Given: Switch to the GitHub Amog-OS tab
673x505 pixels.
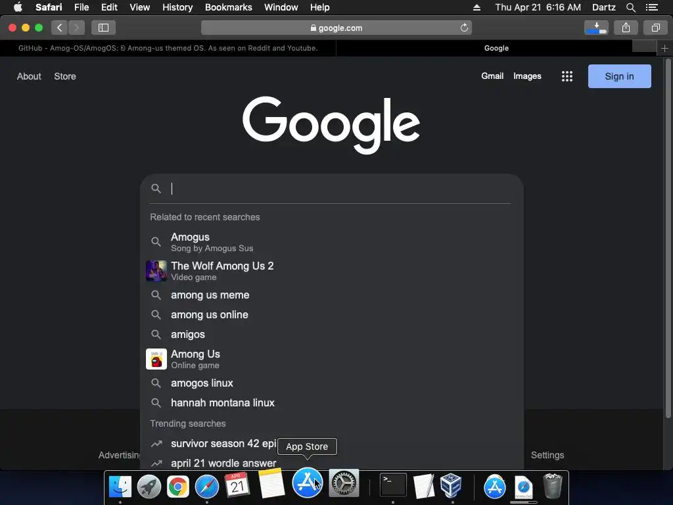Looking at the screenshot, I should [x=168, y=48].
